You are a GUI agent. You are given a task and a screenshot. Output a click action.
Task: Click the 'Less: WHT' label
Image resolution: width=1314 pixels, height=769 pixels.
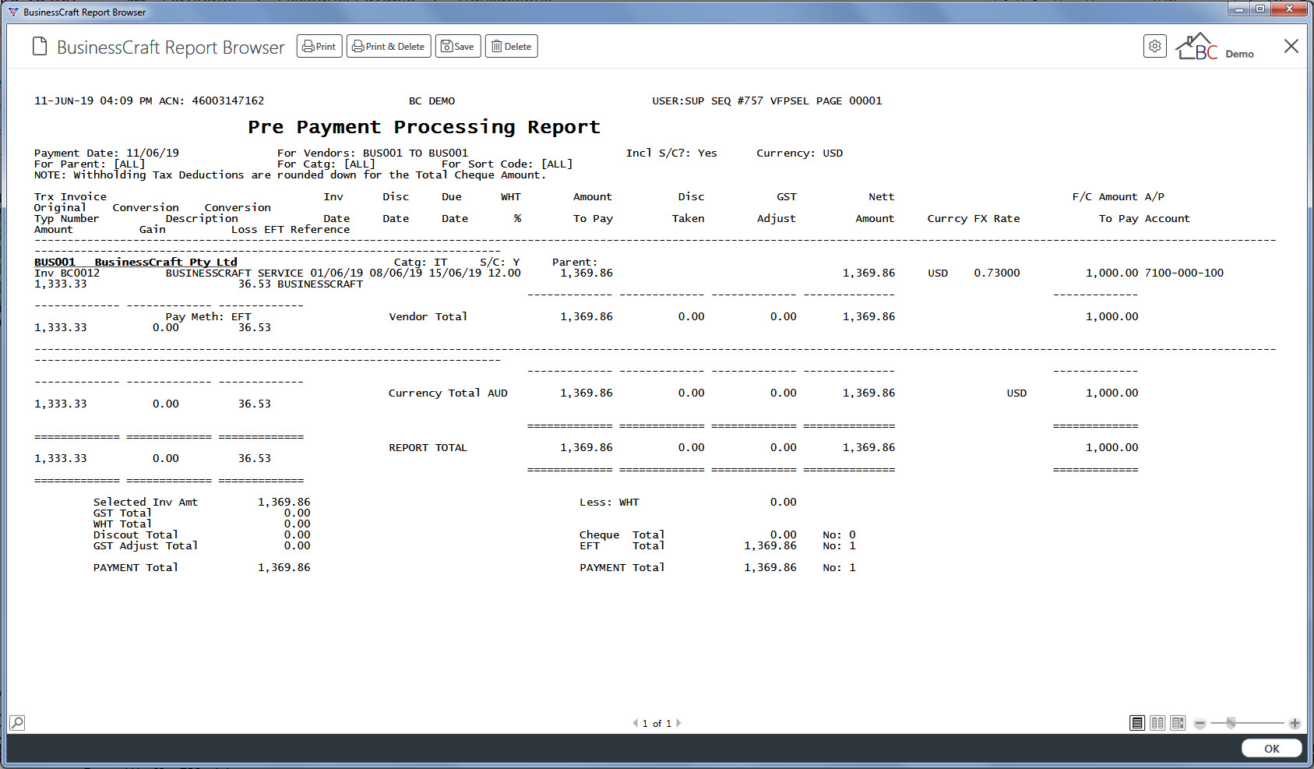tap(609, 502)
